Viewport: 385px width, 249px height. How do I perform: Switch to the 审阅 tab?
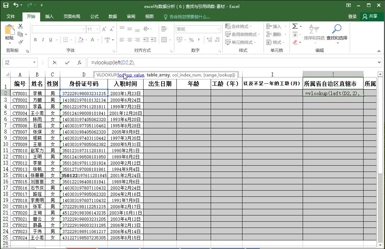click(131, 17)
